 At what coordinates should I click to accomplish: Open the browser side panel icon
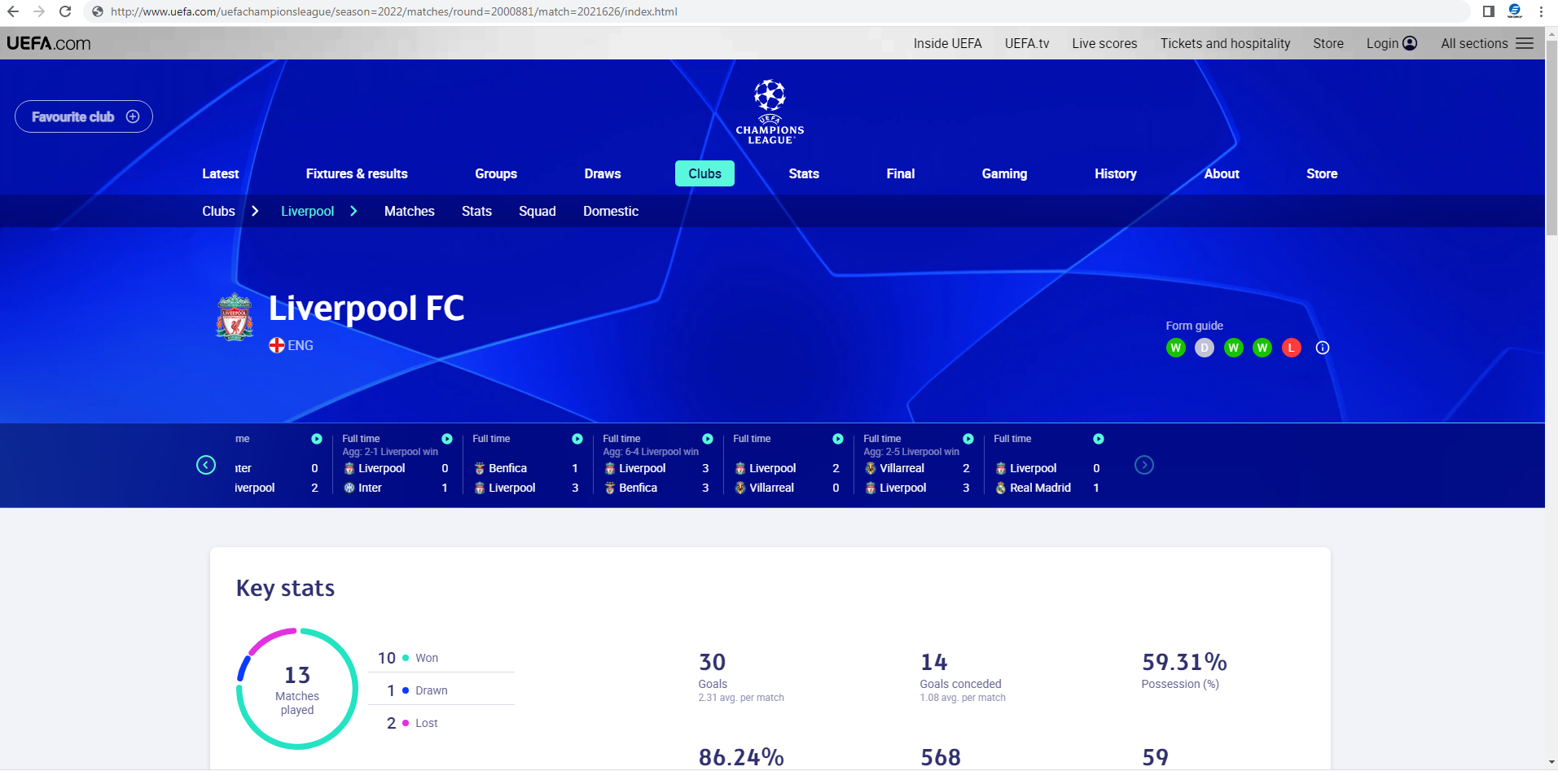pyautogui.click(x=1489, y=11)
